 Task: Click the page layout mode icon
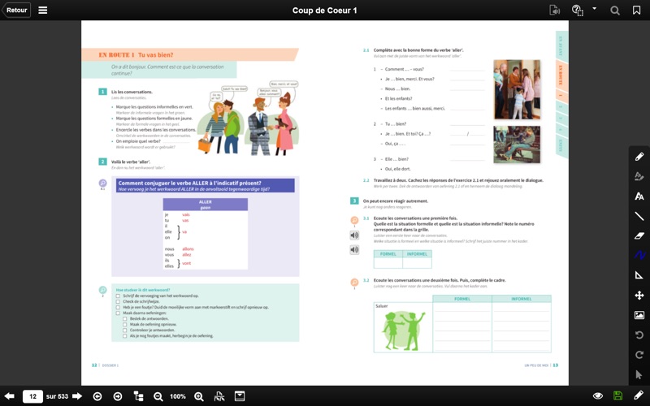pyautogui.click(x=219, y=396)
